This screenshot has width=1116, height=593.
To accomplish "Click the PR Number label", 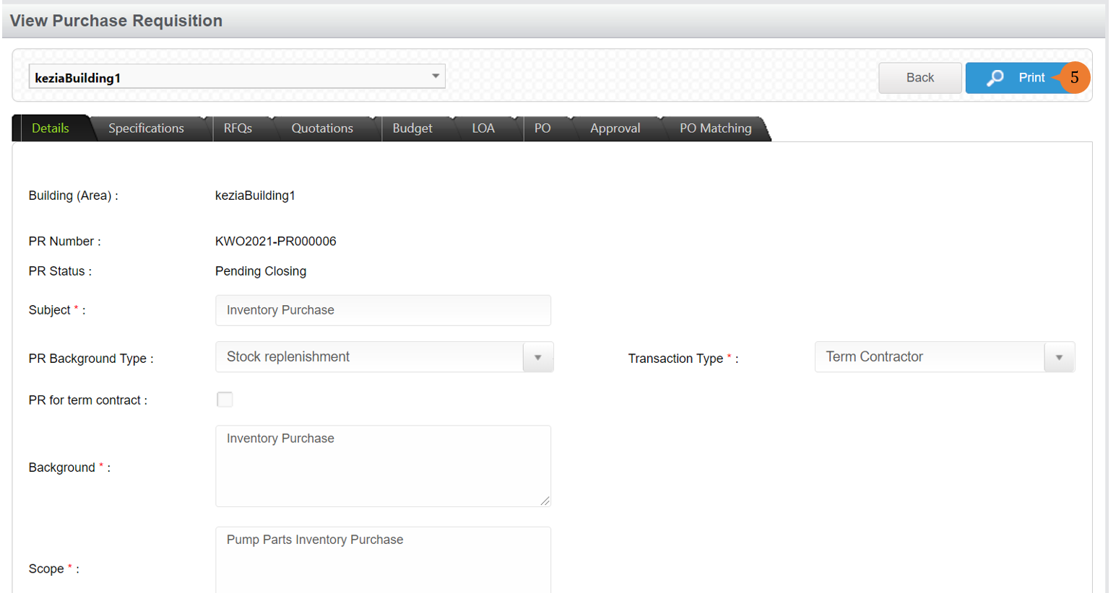I will coord(64,241).
